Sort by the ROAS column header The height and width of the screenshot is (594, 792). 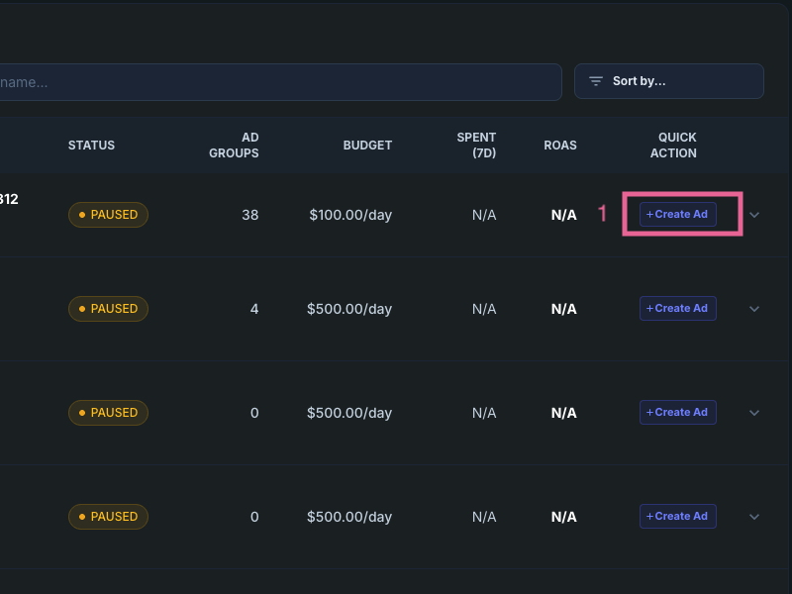point(560,145)
